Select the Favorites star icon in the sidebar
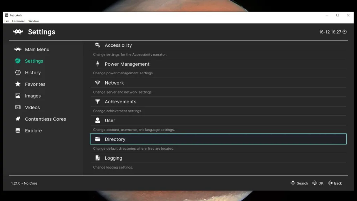 18,84
